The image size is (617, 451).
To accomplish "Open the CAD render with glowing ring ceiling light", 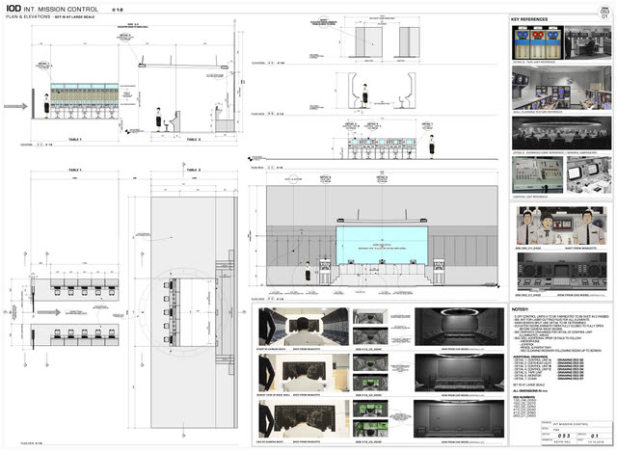I will [x=459, y=327].
